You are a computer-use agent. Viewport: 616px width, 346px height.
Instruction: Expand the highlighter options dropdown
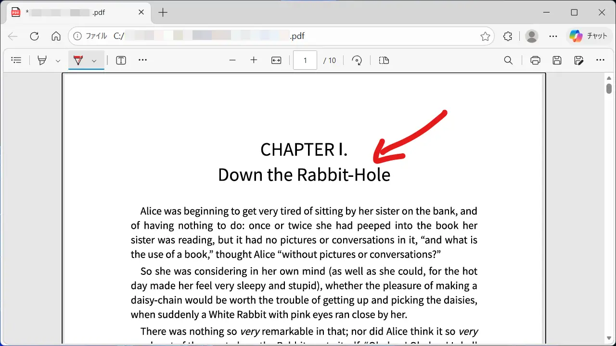[x=94, y=60]
